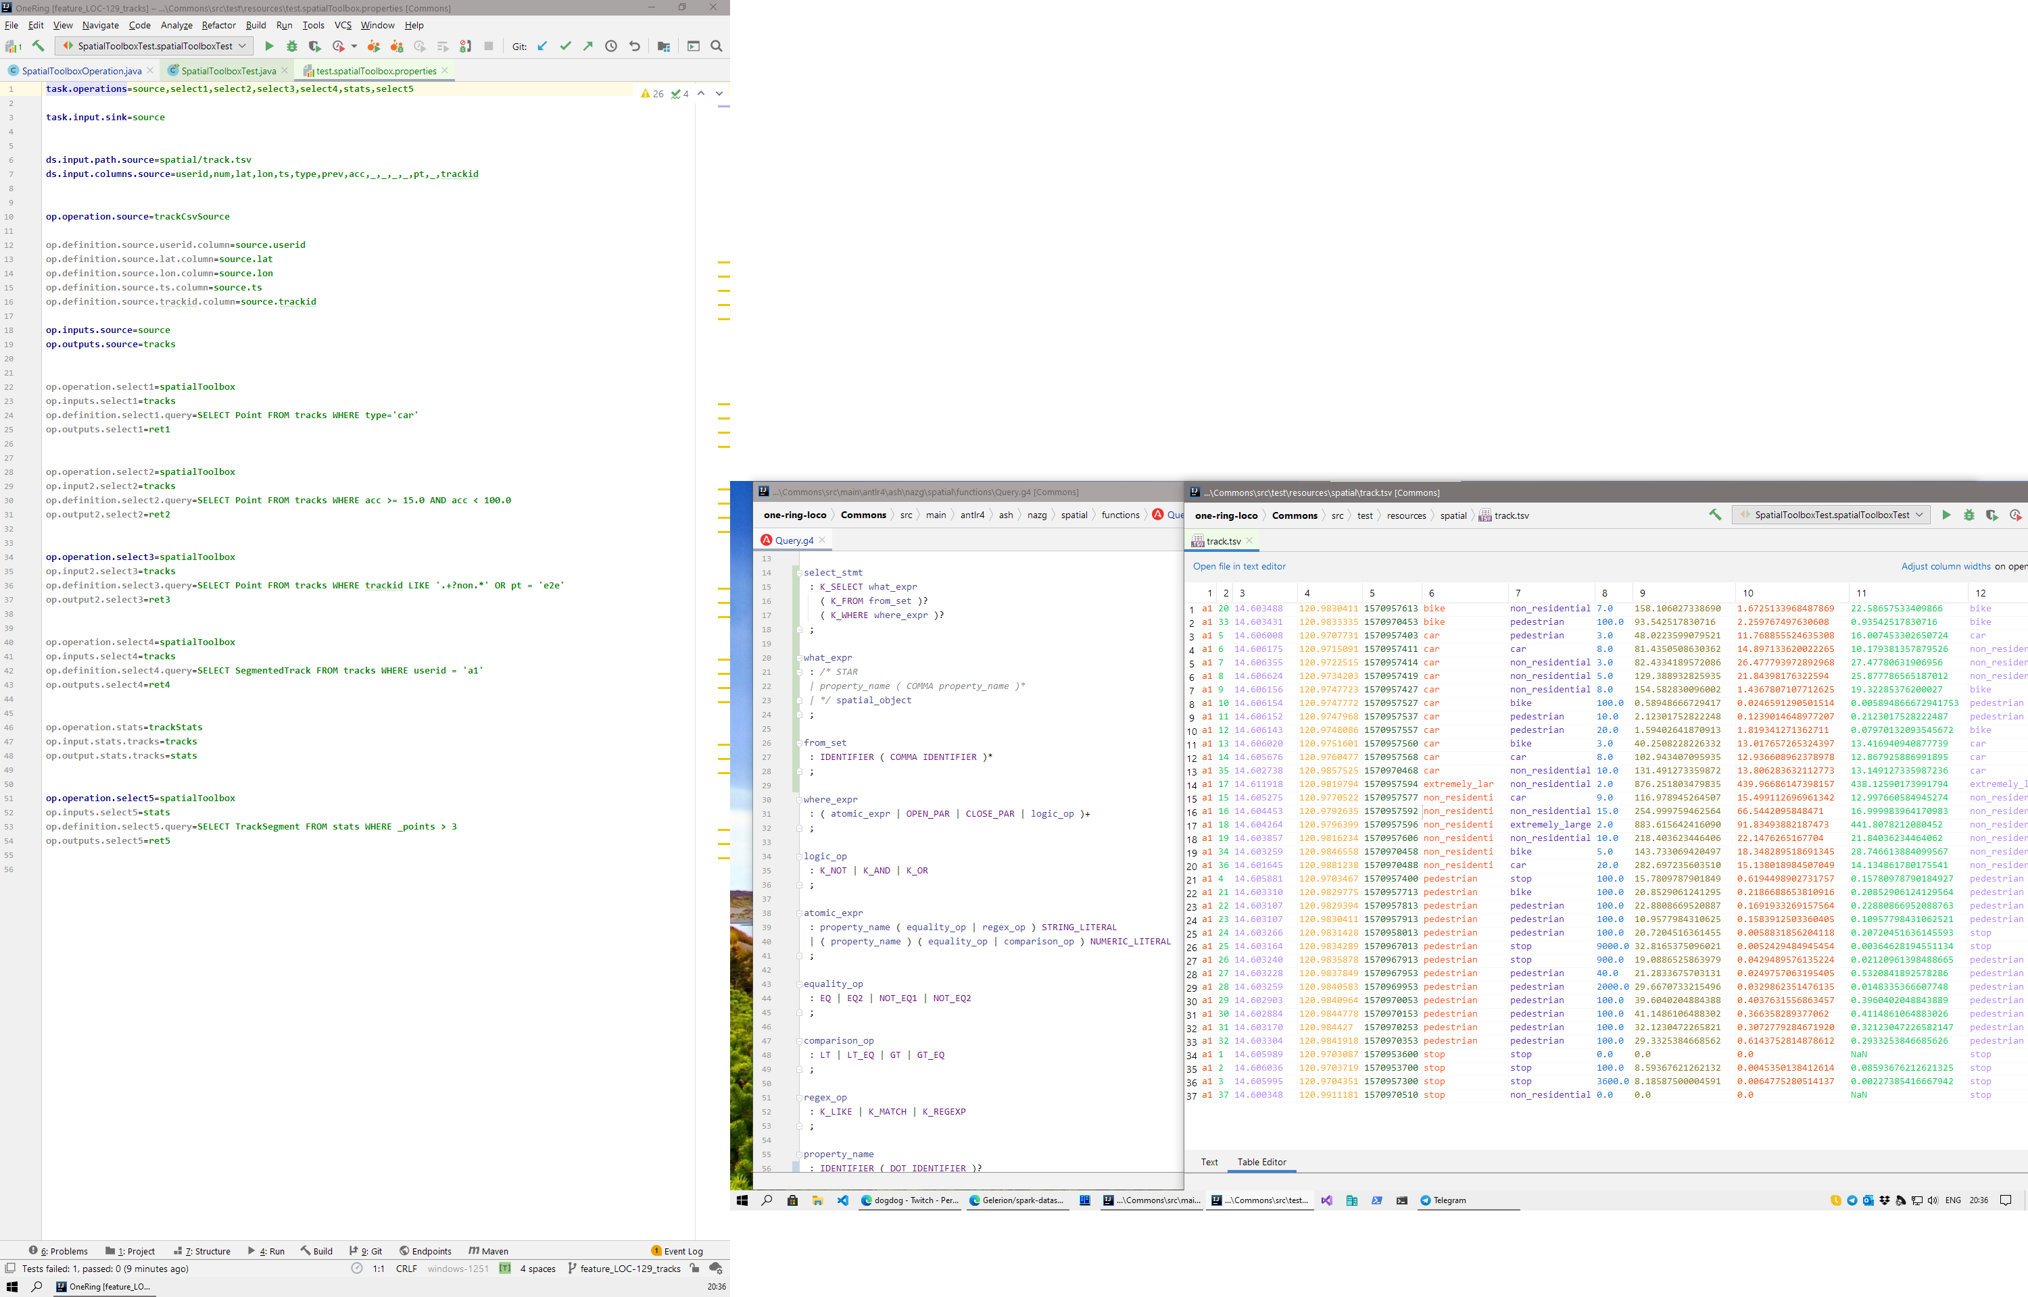Jump to previous highlighted error arrow
Viewport: 2028px width, 1297px height.
(x=701, y=93)
